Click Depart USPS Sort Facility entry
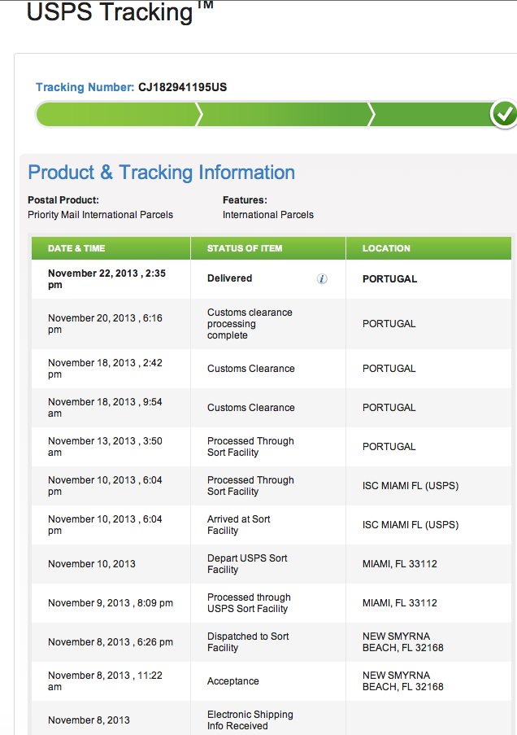This screenshot has width=517, height=735. (x=247, y=564)
